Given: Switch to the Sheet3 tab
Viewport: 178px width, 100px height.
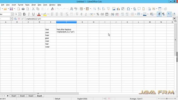Looking at the screenshot, I should click(31, 96).
